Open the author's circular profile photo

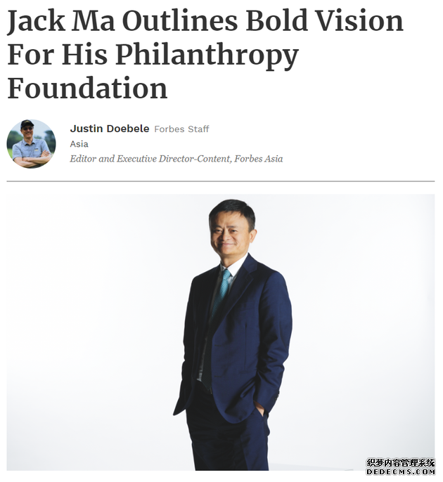(x=32, y=144)
